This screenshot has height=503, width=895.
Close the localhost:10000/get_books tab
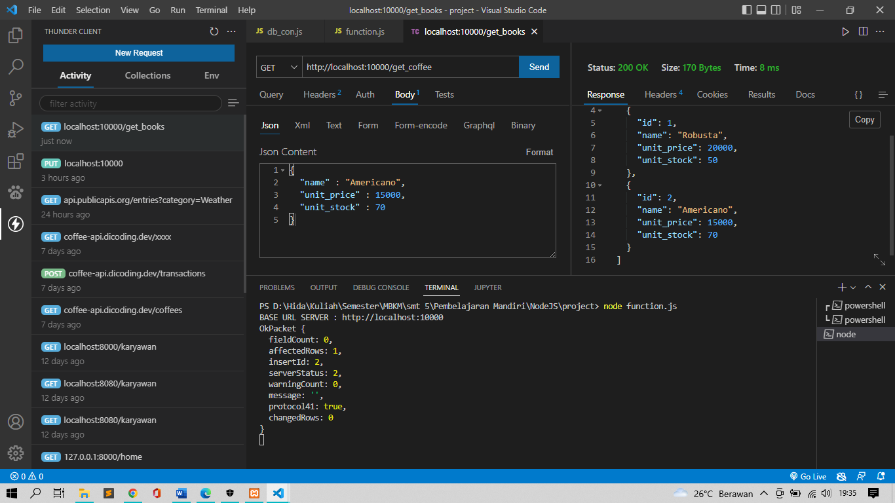coord(534,31)
